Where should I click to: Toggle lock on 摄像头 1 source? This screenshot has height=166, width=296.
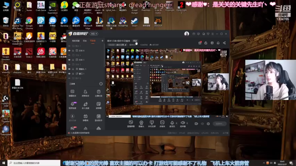[73, 69]
